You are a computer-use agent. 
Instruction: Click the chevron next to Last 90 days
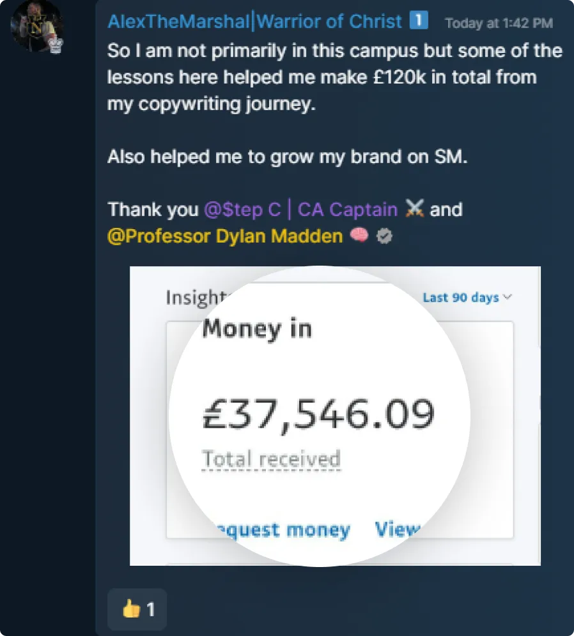506,296
